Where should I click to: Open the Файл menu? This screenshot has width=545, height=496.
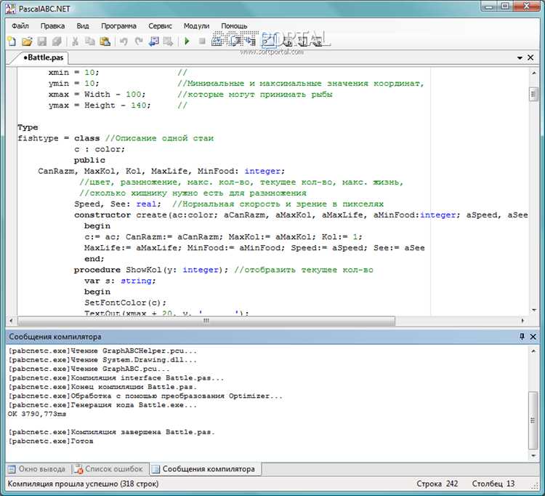pyautogui.click(x=20, y=25)
